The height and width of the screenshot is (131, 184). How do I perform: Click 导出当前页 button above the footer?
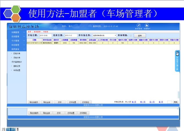pyautogui.click(x=34, y=102)
